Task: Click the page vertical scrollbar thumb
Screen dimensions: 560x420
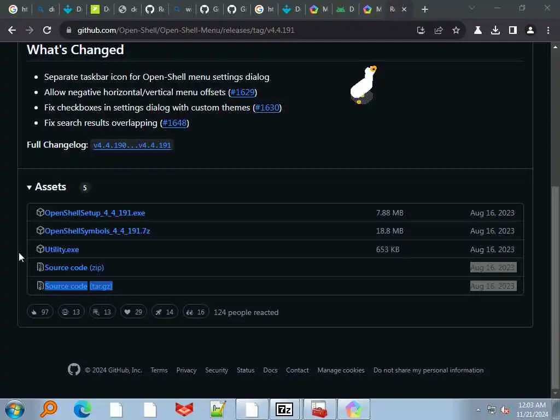Action: tap(555, 288)
